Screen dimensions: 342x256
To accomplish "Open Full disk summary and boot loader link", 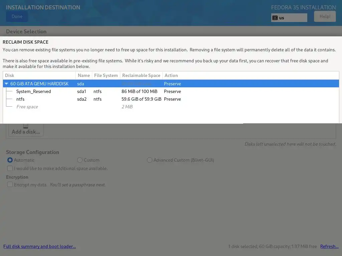I will tap(39, 246).
